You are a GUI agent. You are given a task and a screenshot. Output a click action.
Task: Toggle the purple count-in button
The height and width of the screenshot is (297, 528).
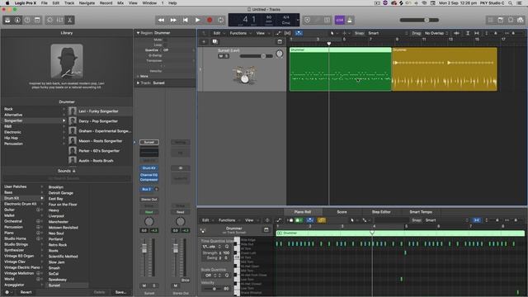click(339, 20)
